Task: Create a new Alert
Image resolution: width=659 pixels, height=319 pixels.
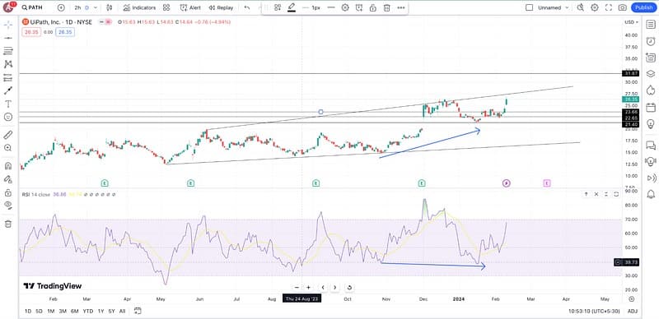Action: click(190, 7)
